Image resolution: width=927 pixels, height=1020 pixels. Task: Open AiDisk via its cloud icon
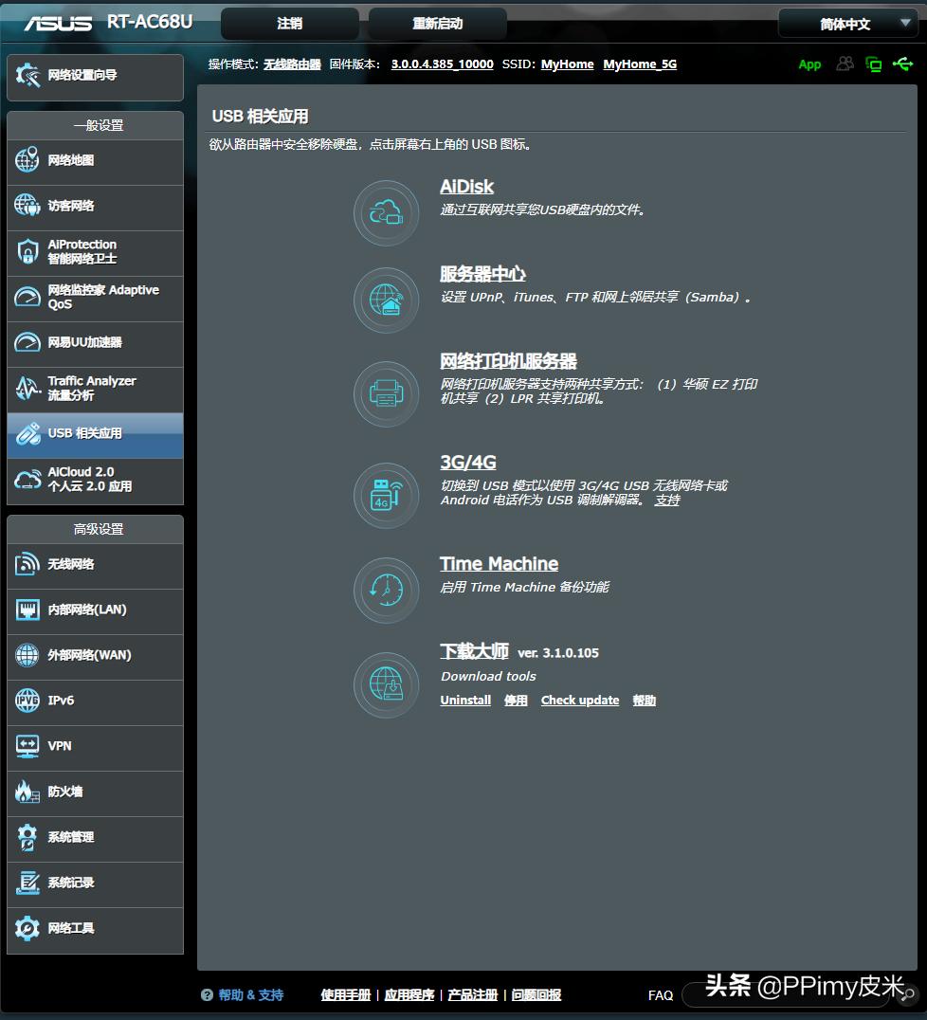(386, 212)
